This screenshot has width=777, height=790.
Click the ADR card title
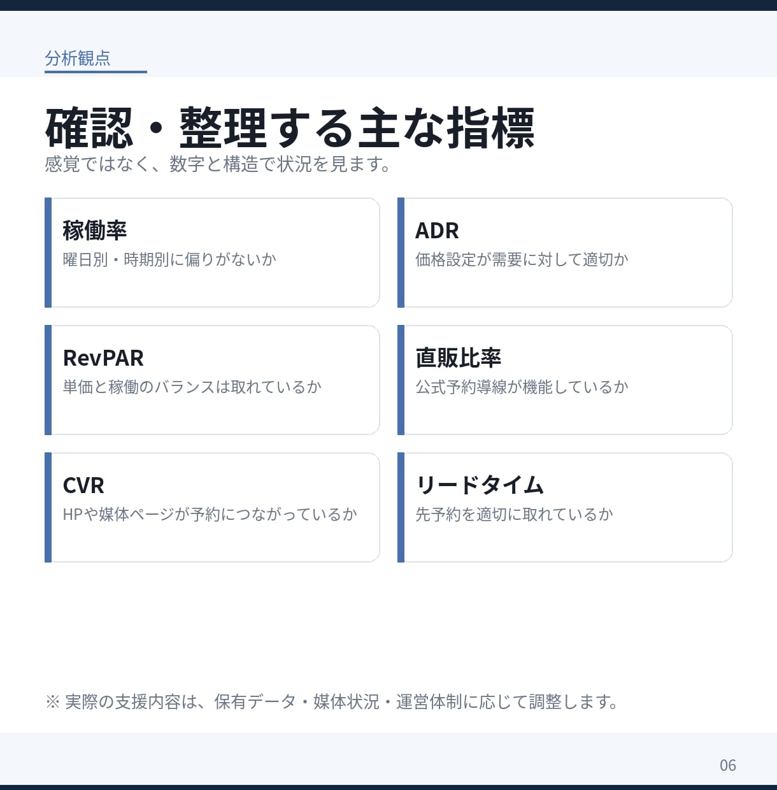coord(437,231)
